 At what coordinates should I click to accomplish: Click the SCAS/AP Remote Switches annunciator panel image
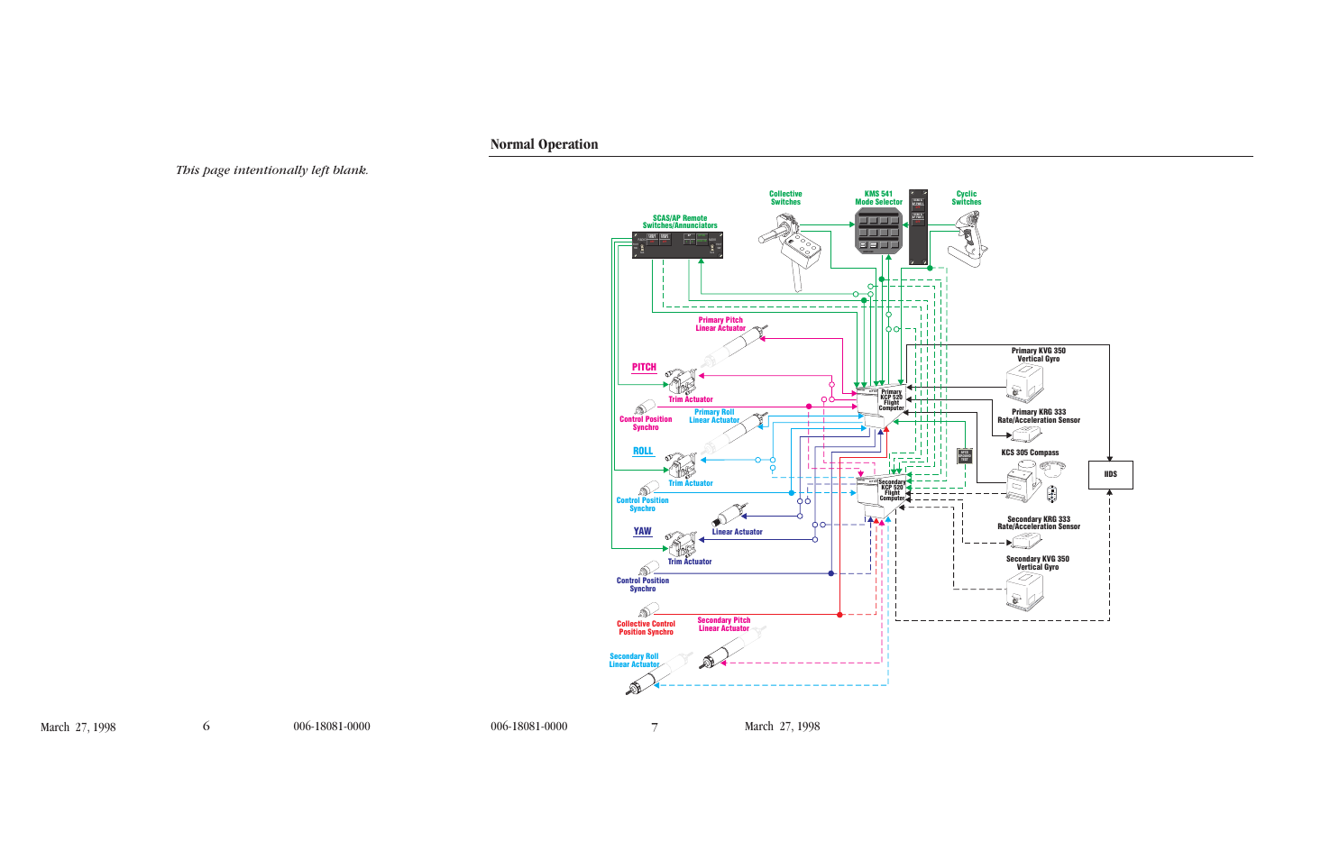678,244
